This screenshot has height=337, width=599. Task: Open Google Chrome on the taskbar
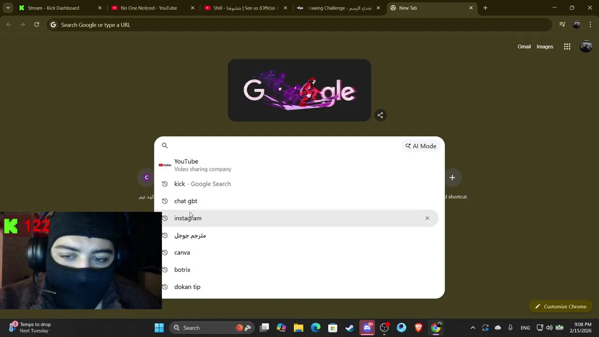click(x=436, y=328)
